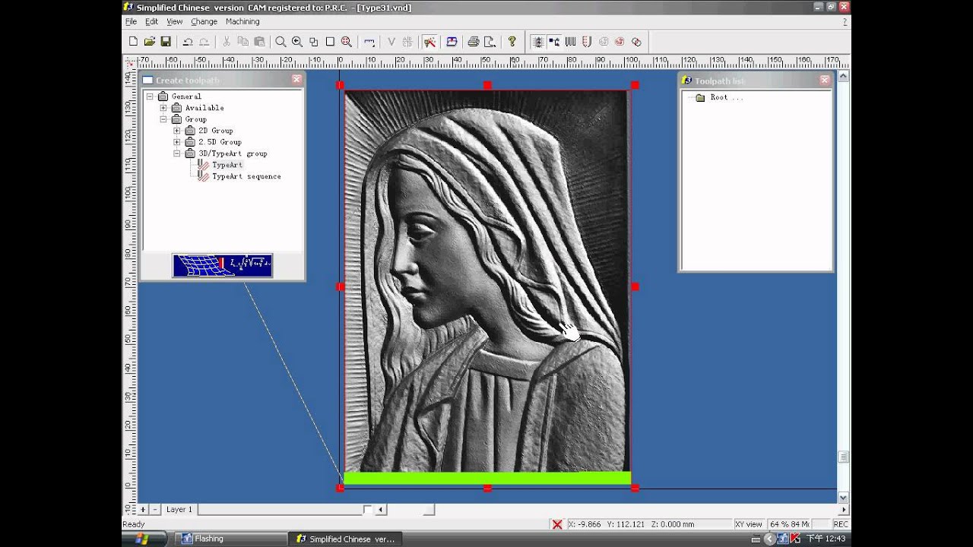Print using printer toolbar icon

[474, 42]
